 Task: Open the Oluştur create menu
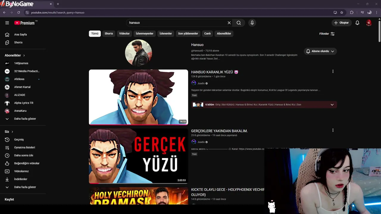[342, 23]
